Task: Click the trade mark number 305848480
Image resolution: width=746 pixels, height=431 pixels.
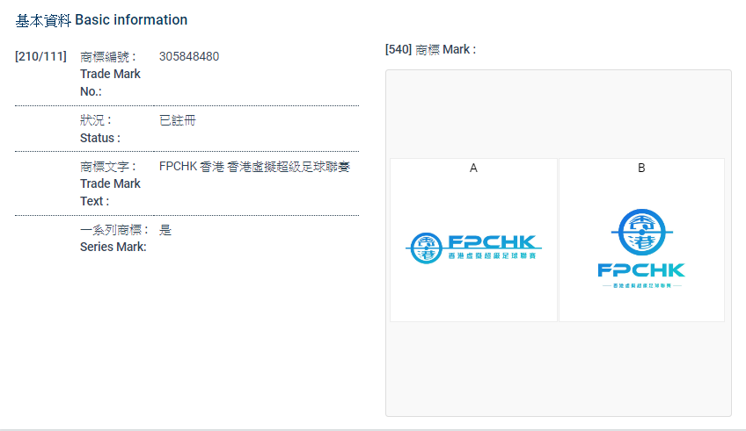Action: point(189,57)
